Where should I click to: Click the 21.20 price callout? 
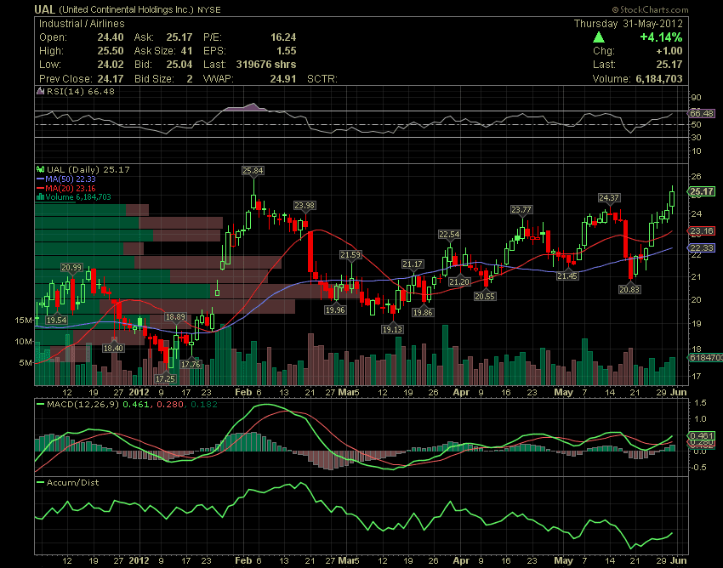point(459,281)
